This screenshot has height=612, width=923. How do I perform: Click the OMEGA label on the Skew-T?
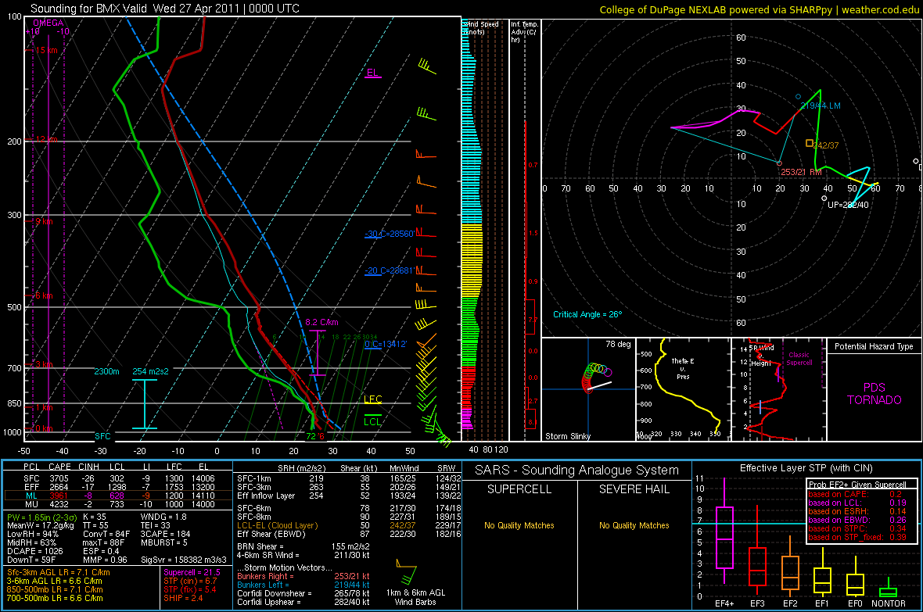48,23
